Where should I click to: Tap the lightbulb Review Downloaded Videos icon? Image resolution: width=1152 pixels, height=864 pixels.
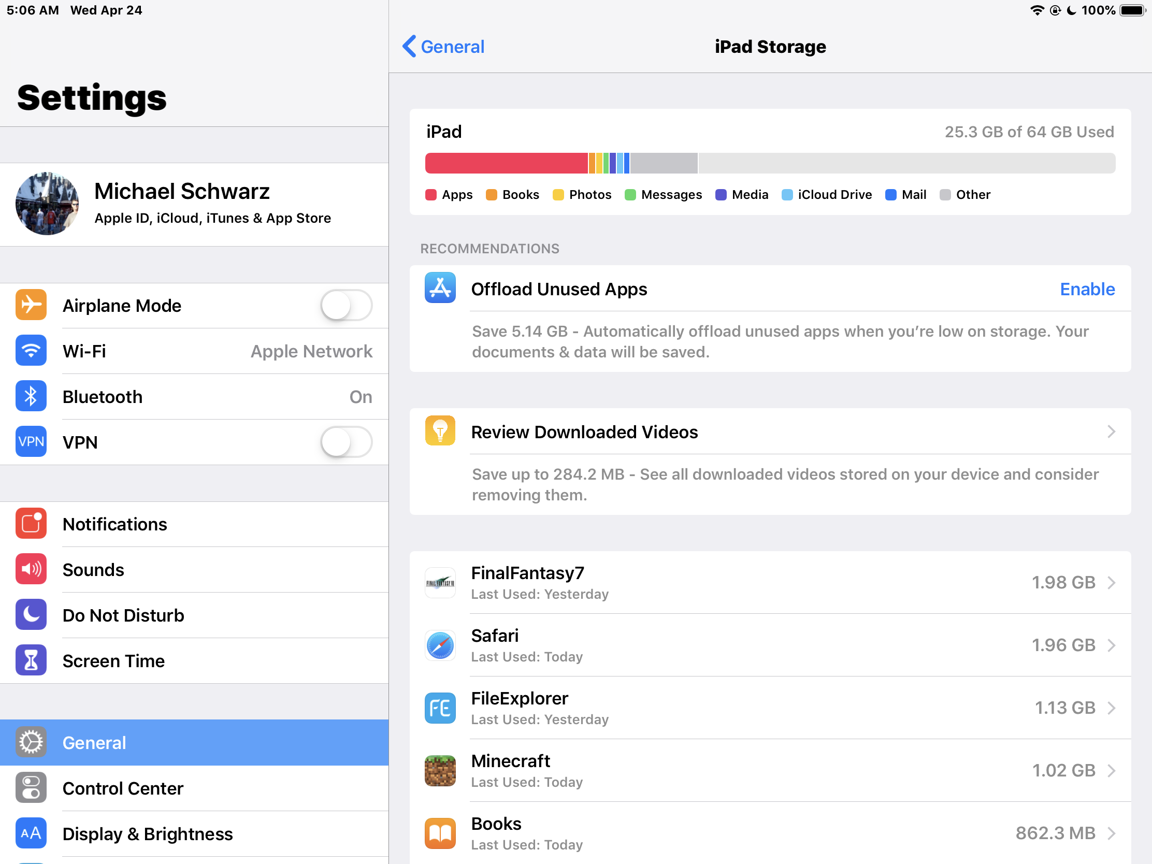(440, 430)
